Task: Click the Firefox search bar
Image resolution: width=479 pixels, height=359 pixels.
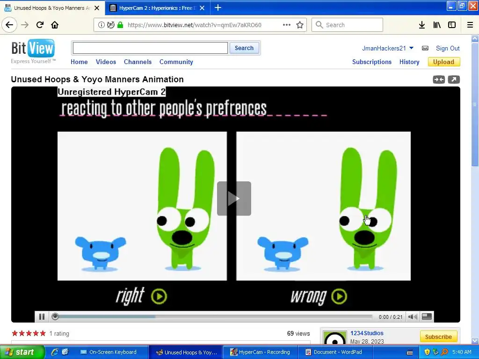Action: (x=347, y=25)
